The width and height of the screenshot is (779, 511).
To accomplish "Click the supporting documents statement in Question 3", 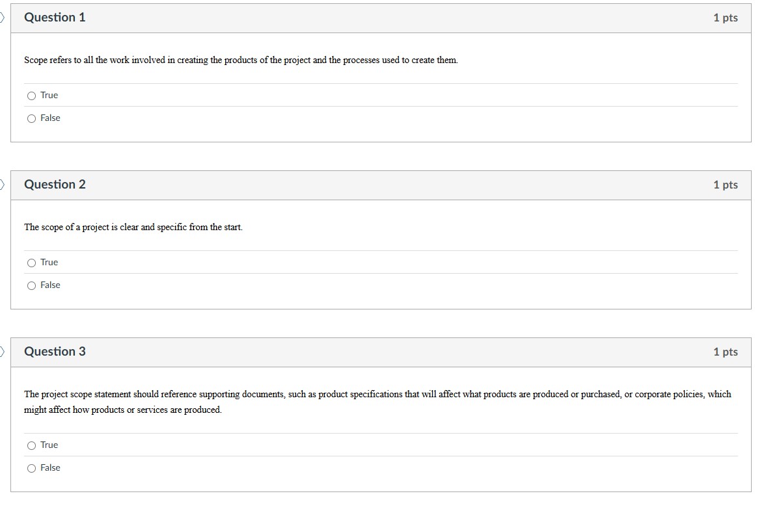I will point(377,401).
